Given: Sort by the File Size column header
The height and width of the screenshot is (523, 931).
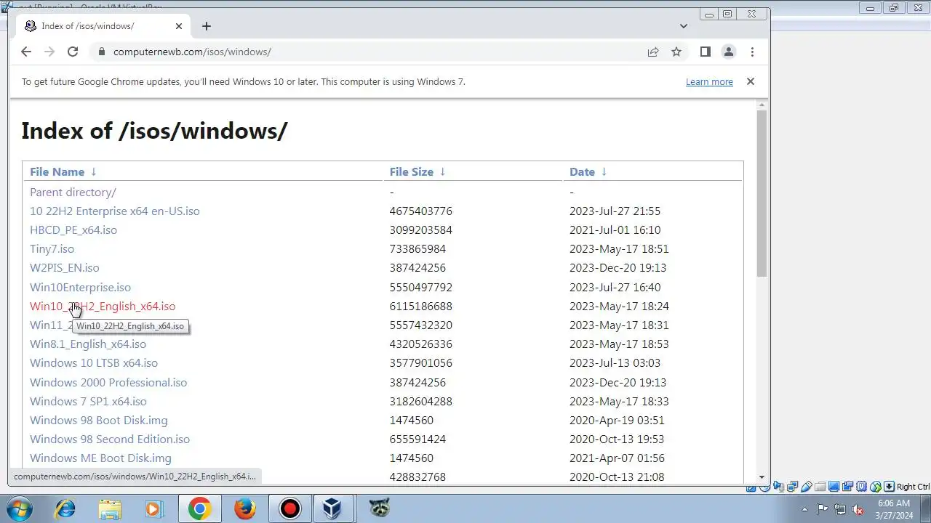Looking at the screenshot, I should click(412, 172).
